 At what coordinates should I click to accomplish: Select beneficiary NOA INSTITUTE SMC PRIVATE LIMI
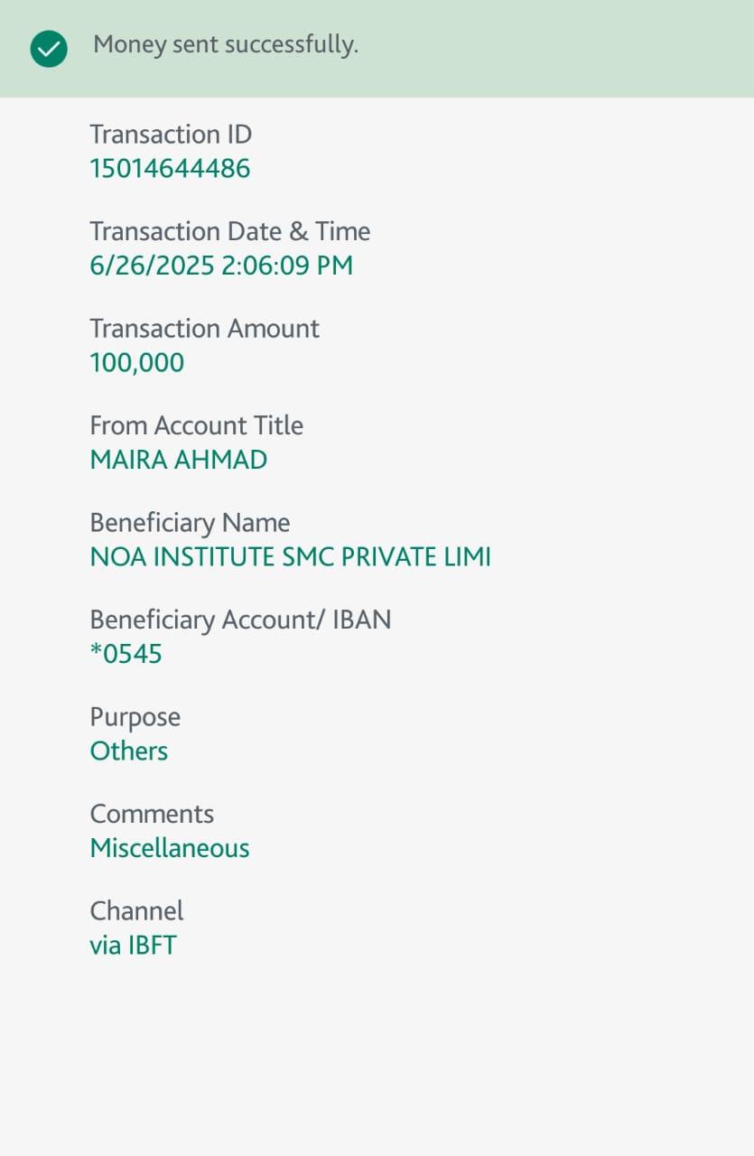(290, 557)
